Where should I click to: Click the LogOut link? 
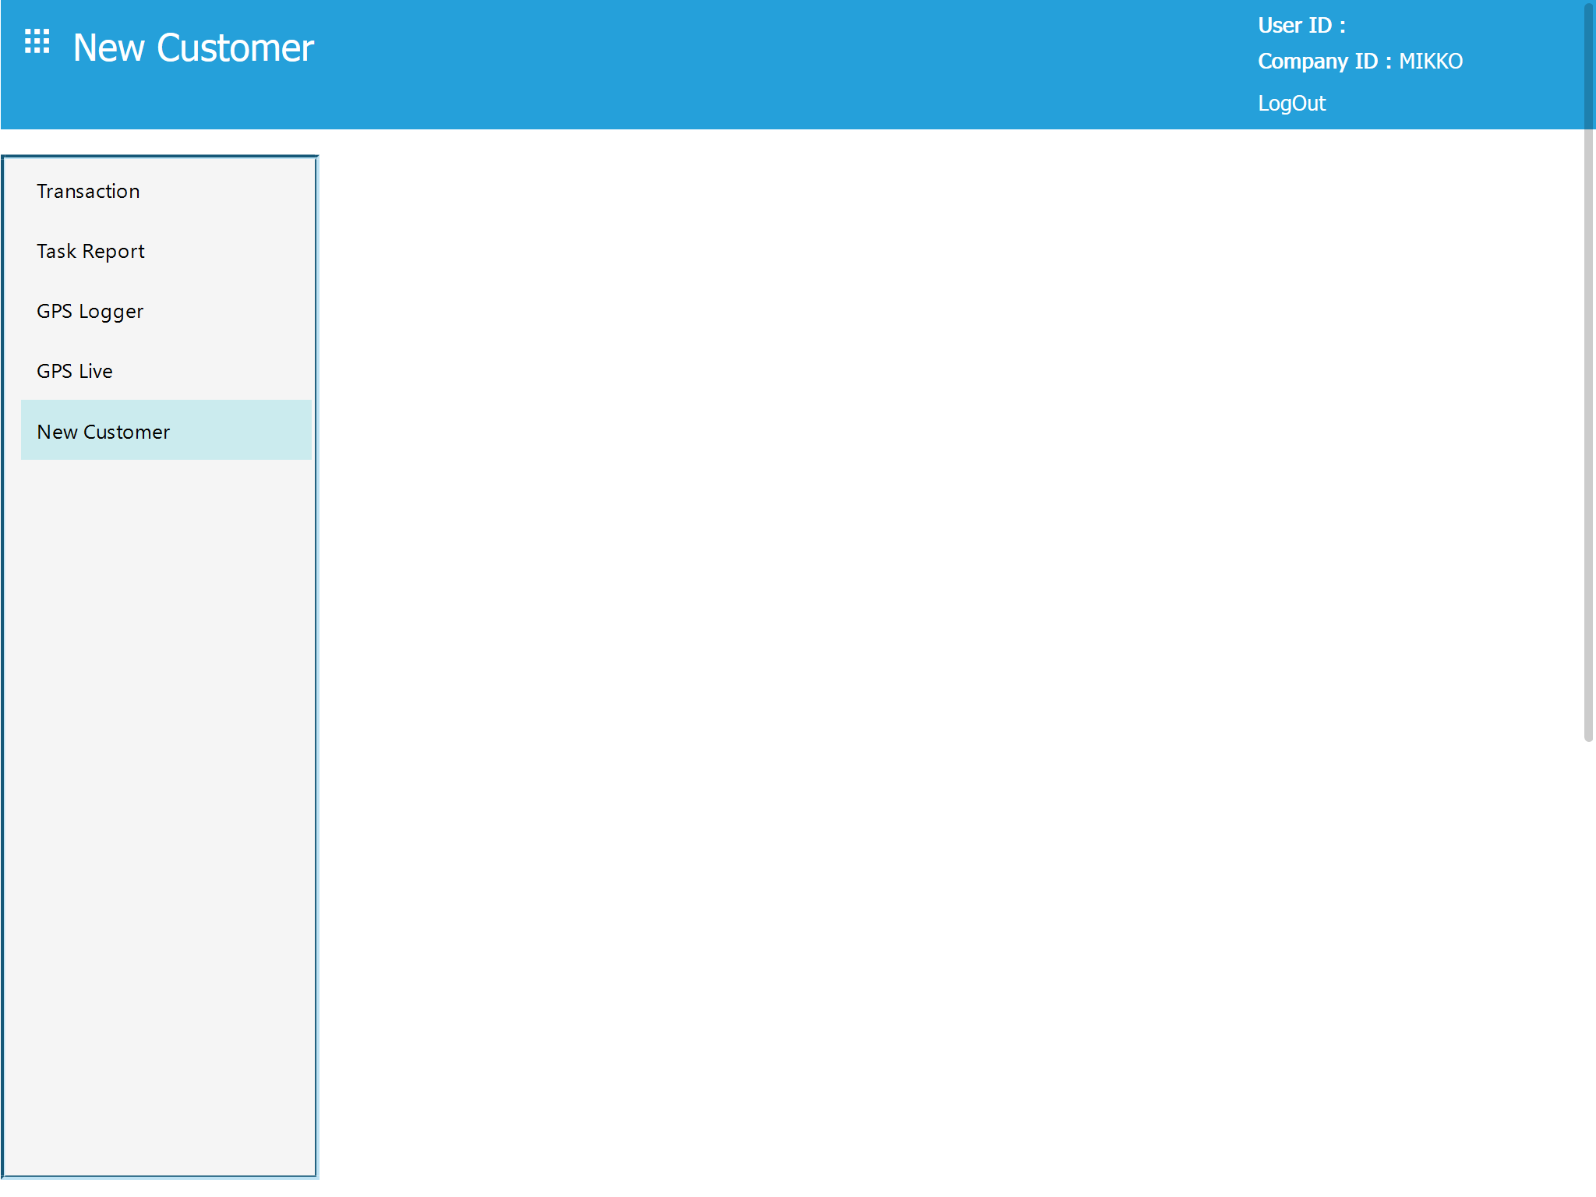(1291, 104)
